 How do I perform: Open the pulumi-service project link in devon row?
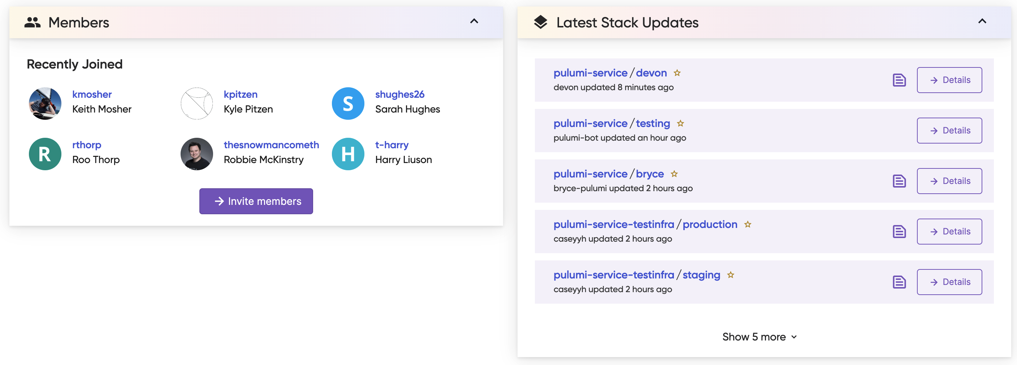[x=590, y=73]
